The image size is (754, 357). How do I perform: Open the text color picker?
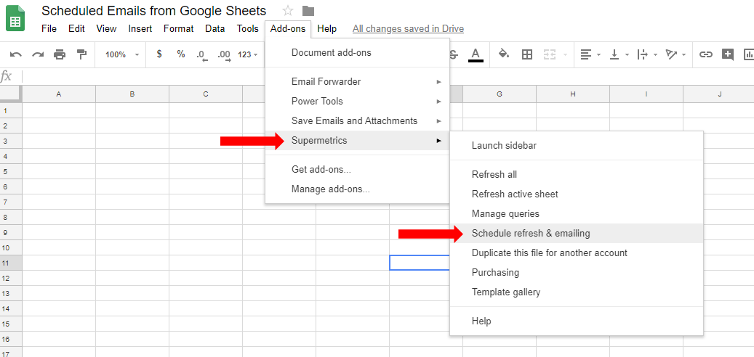(x=476, y=54)
